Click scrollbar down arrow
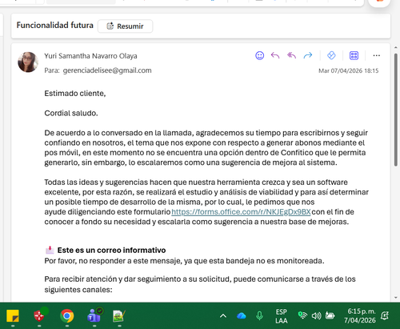 point(396,298)
